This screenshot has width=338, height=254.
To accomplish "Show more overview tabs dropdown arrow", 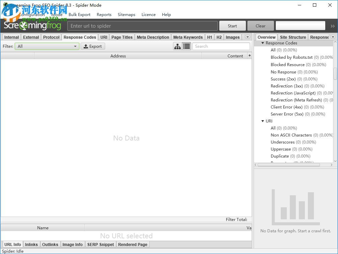I will [x=333, y=37].
